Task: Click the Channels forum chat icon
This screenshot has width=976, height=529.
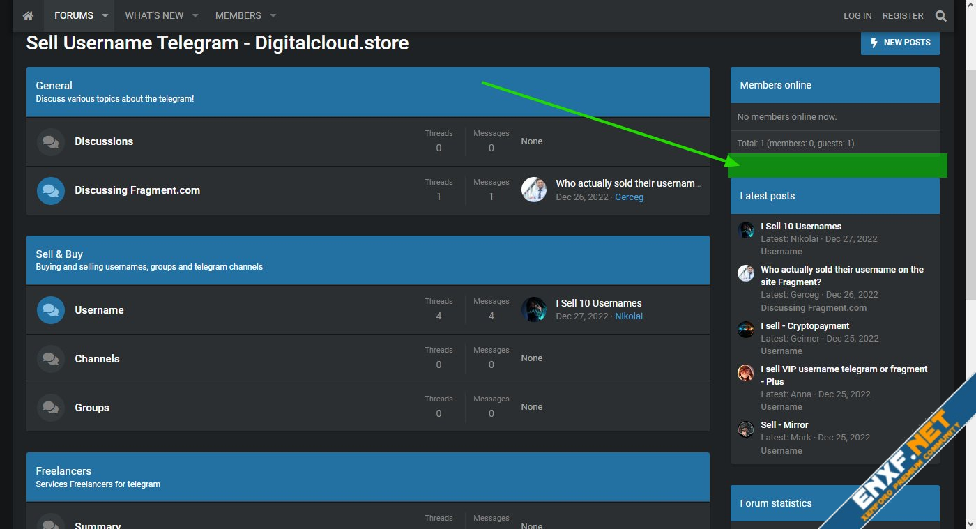Action: click(x=50, y=359)
